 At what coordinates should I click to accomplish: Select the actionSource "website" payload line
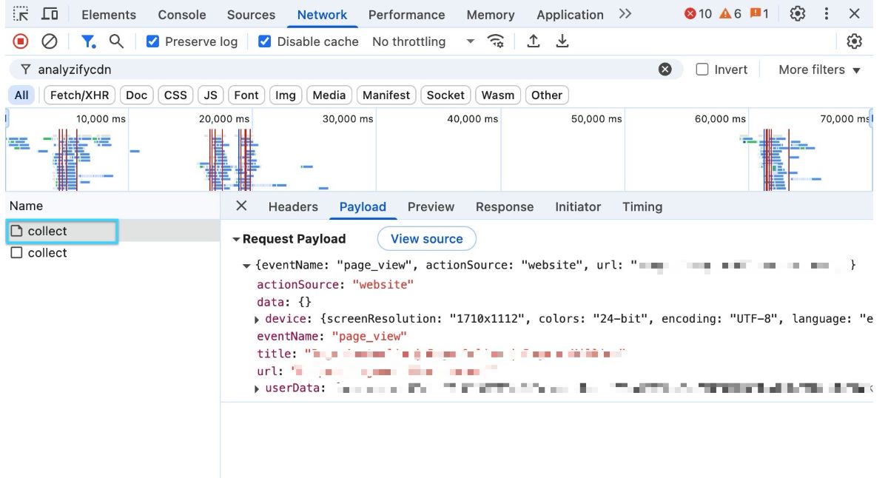335,285
